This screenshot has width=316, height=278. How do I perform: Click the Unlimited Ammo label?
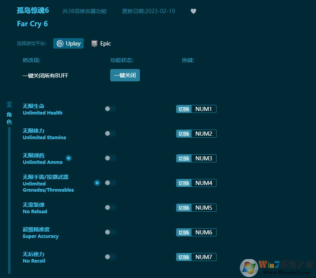pos(42,162)
